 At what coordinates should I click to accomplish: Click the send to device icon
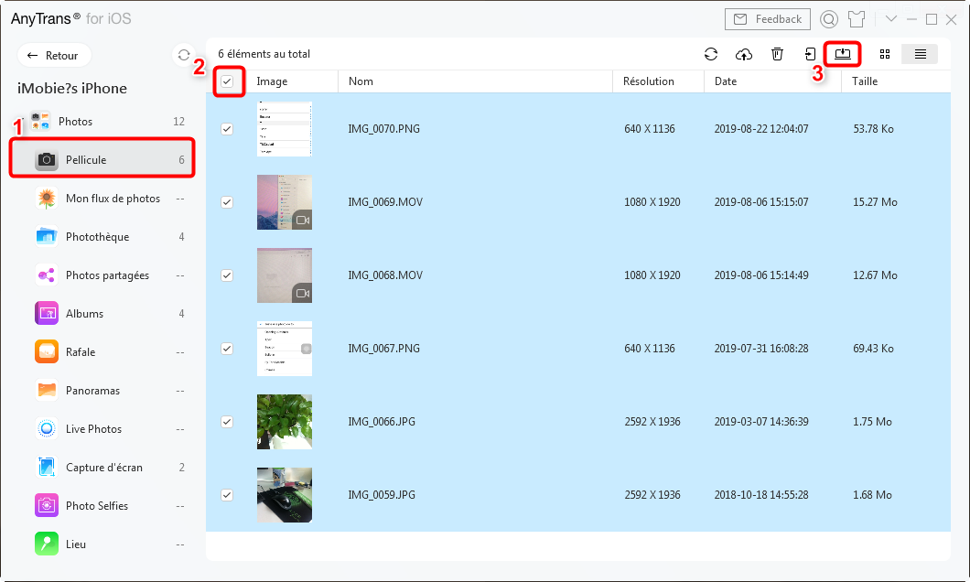[810, 54]
